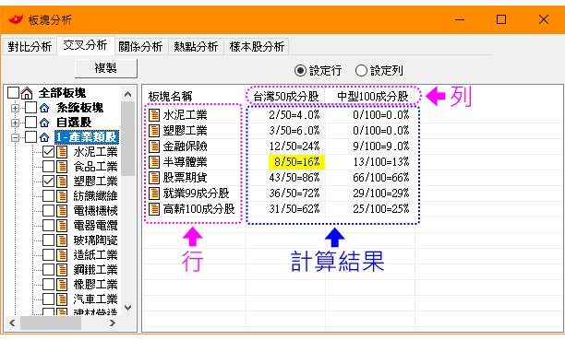Click the row icon of 就業99成分股
Screen dimensions: 565x340
[x=154, y=193]
